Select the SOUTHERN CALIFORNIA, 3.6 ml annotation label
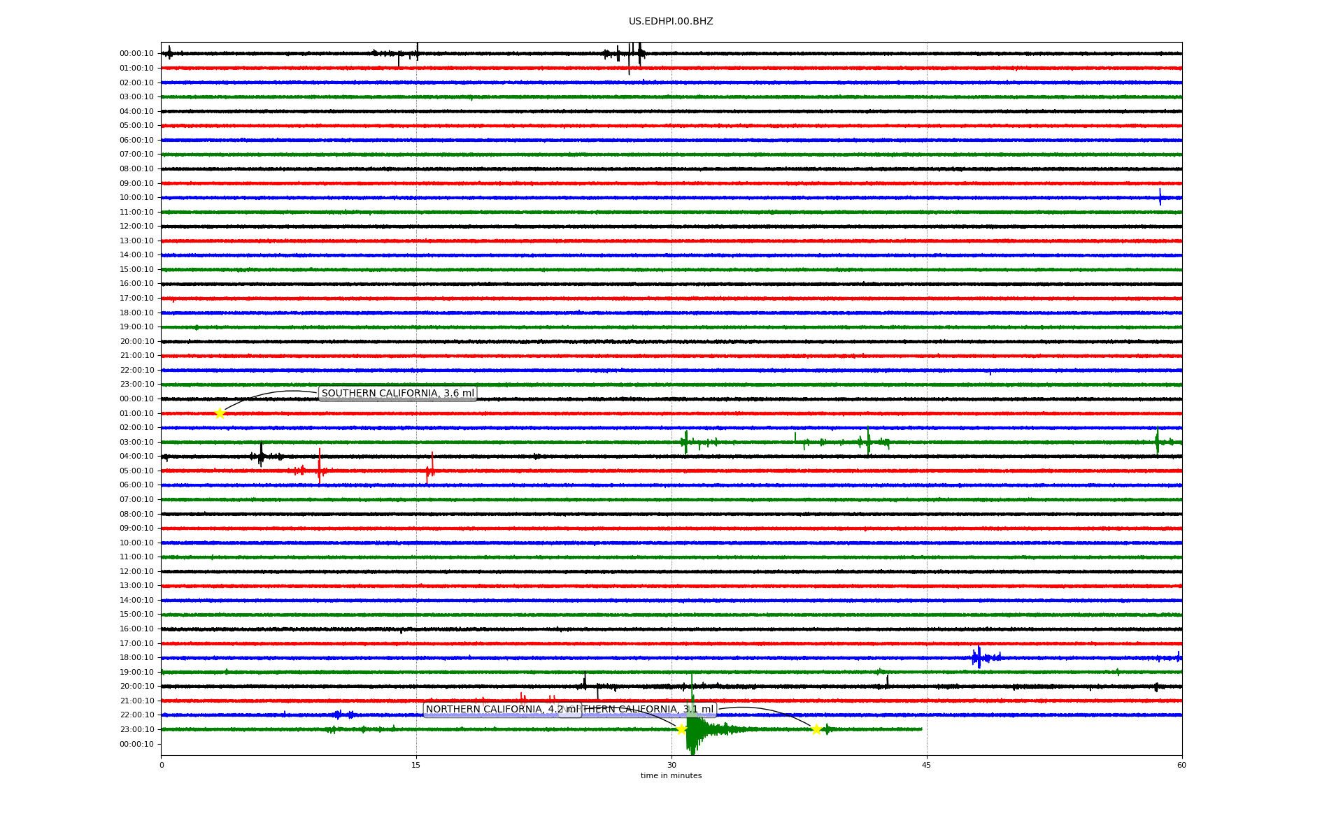 tap(397, 394)
